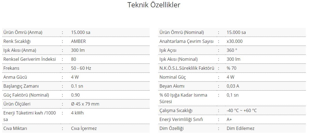Click the Cıva İçermez value
This screenshot has height=137, width=309.
pos(84,129)
